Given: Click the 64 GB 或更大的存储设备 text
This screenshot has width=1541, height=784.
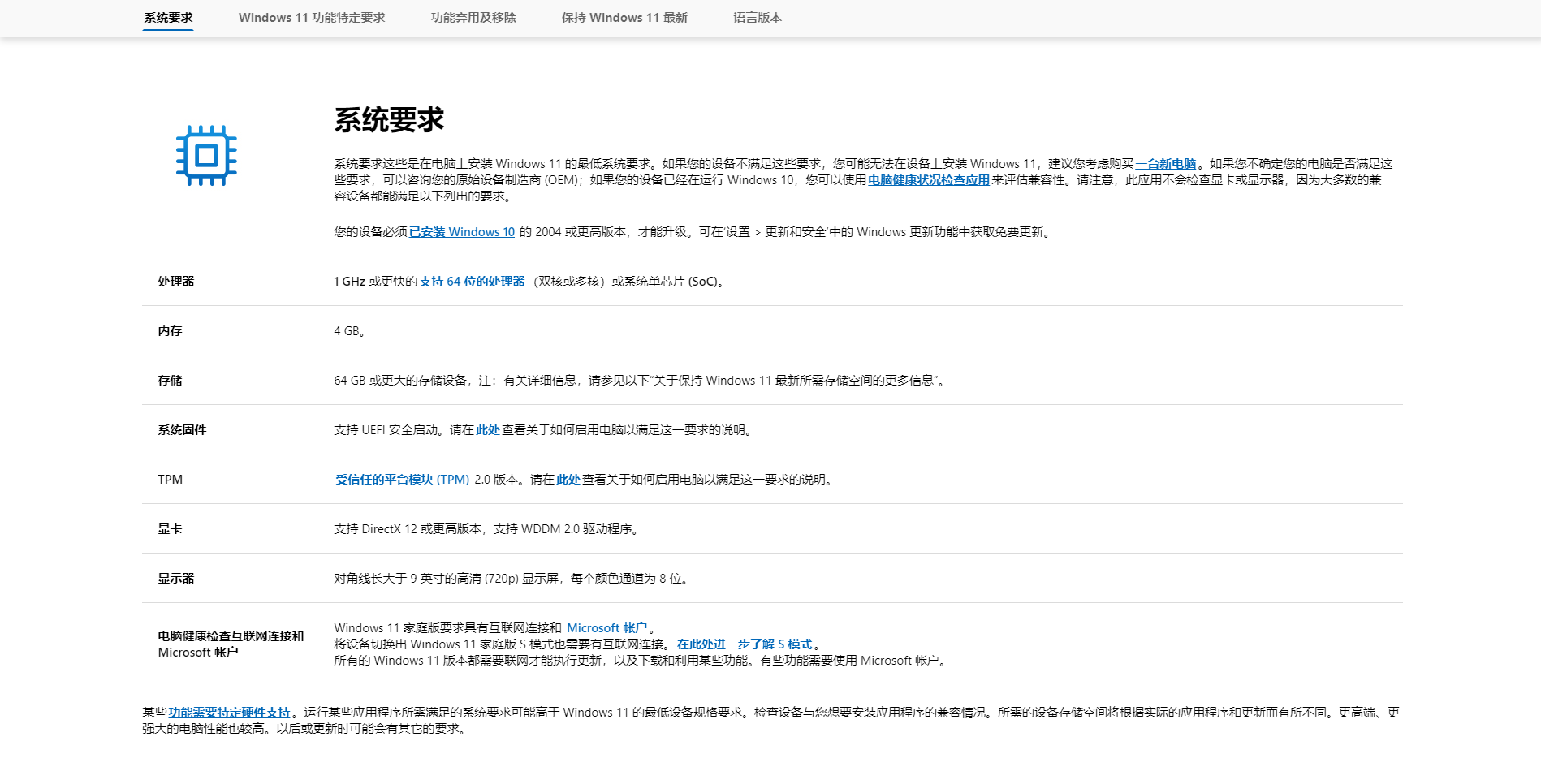Looking at the screenshot, I should point(400,381).
